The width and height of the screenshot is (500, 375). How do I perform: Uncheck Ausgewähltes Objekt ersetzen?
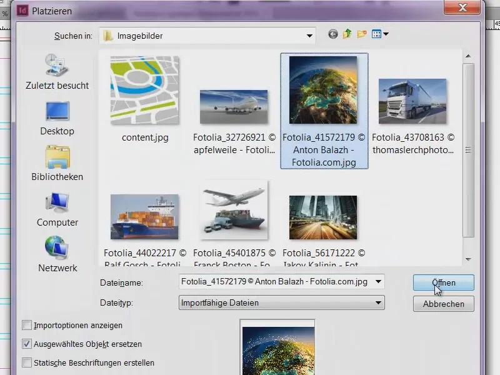(27, 344)
